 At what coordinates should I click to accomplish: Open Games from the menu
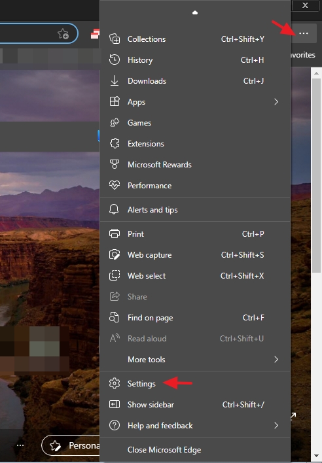(x=195, y=123)
